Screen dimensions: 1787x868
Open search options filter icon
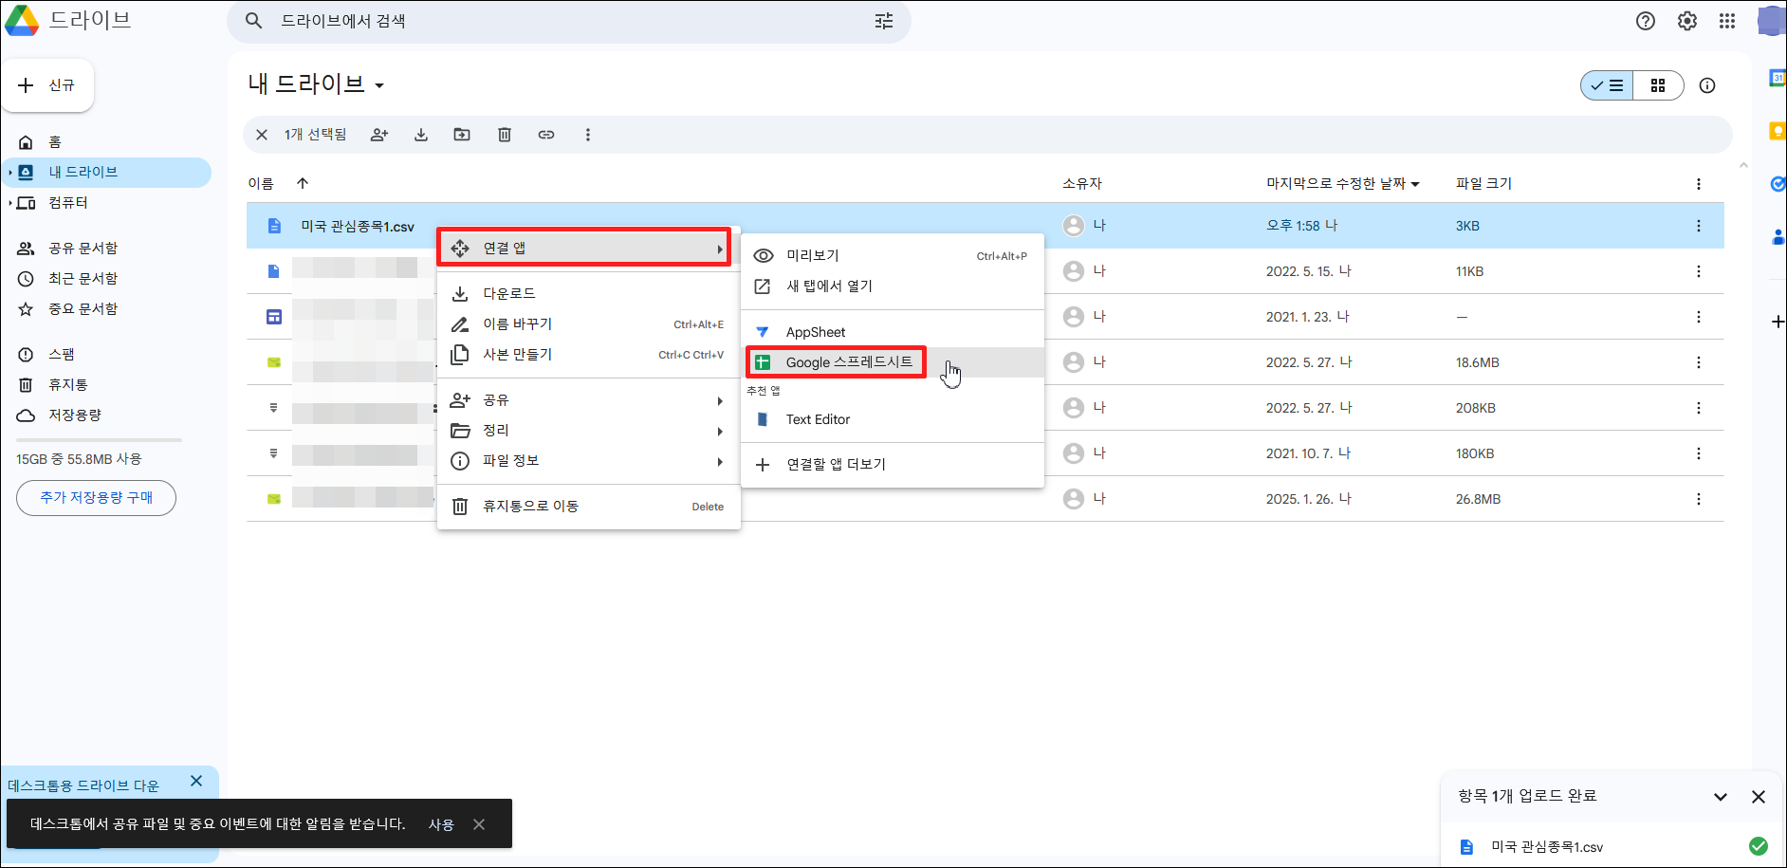click(x=883, y=21)
